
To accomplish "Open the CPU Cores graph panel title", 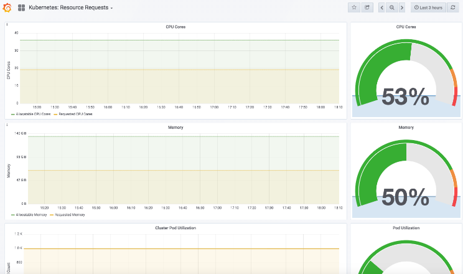I will coord(175,27).
